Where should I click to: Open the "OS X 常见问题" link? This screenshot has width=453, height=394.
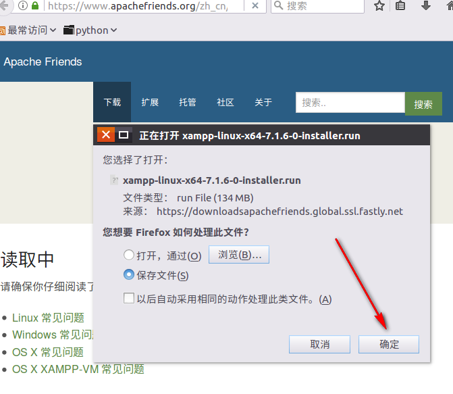[x=48, y=352]
